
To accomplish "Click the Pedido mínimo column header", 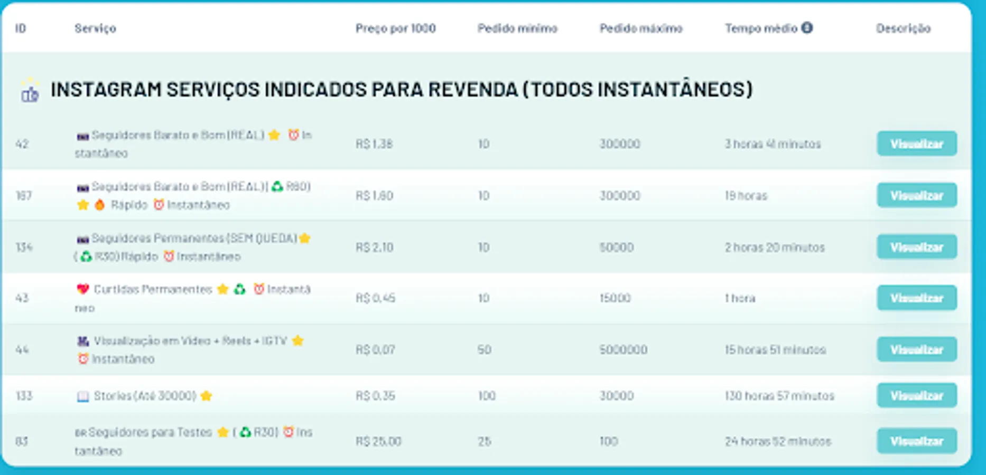I will [x=517, y=28].
